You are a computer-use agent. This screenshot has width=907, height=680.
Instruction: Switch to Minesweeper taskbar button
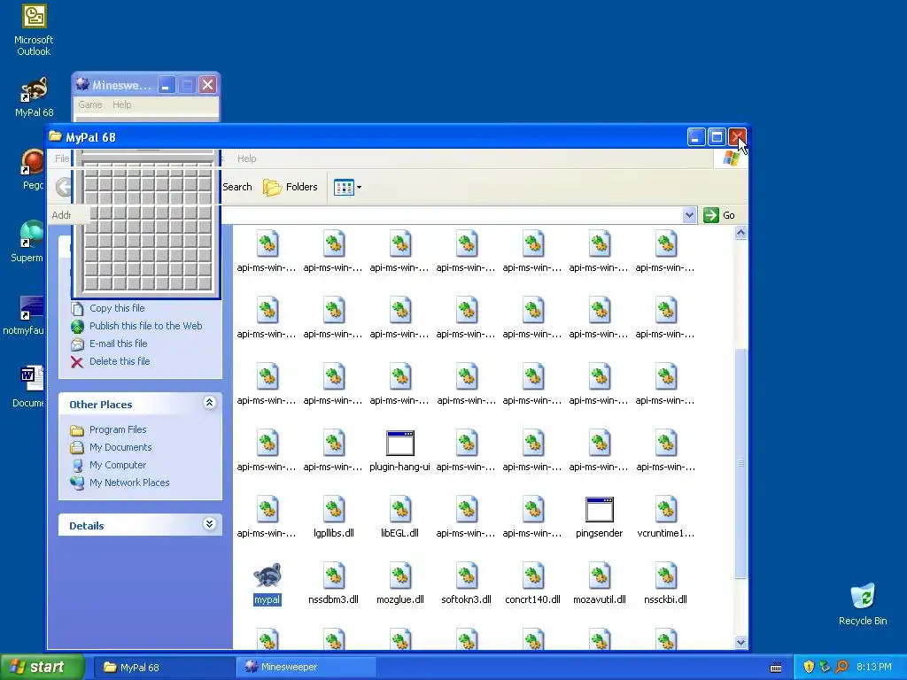(x=306, y=668)
